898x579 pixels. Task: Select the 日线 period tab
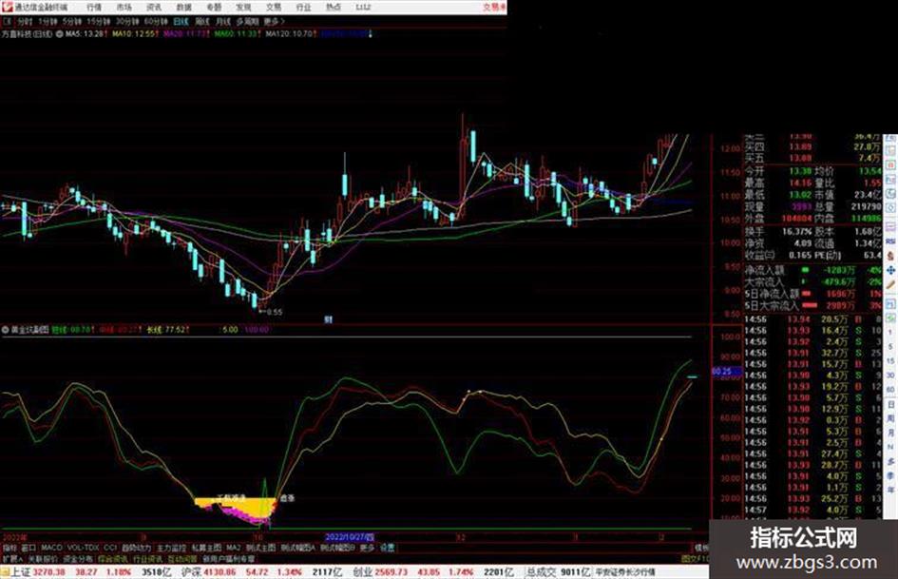(x=181, y=22)
